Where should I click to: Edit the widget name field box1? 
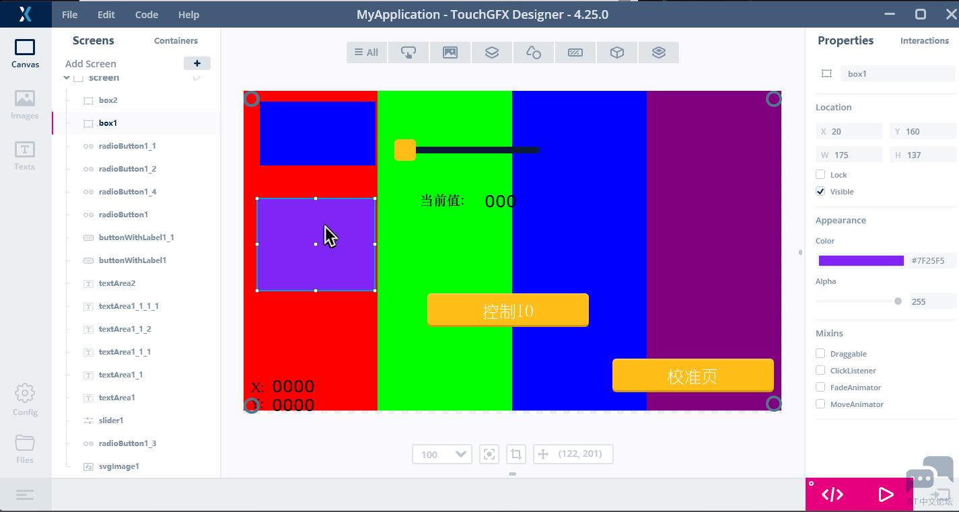click(x=898, y=74)
